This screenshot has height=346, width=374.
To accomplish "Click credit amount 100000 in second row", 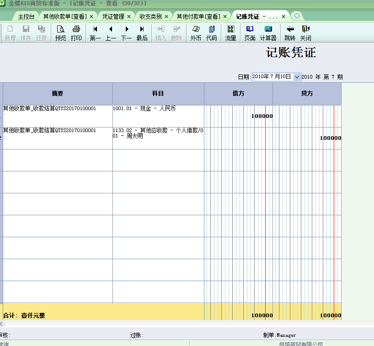I will [331, 138].
